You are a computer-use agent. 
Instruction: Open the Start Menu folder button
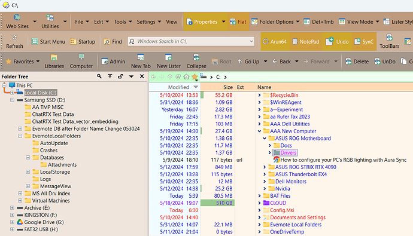point(48,41)
